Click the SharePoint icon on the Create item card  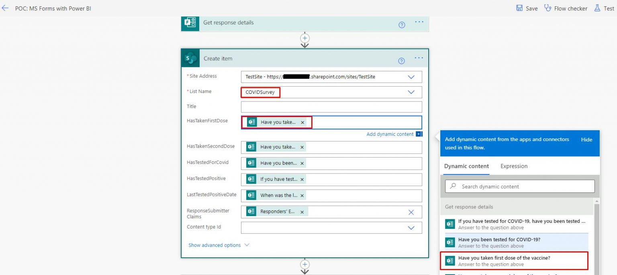[190, 58]
